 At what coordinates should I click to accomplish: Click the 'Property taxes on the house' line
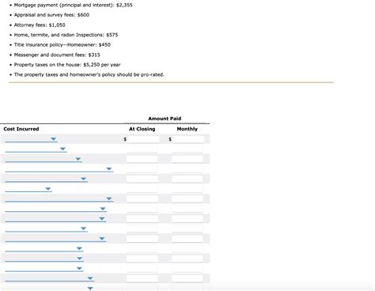[x=67, y=65]
